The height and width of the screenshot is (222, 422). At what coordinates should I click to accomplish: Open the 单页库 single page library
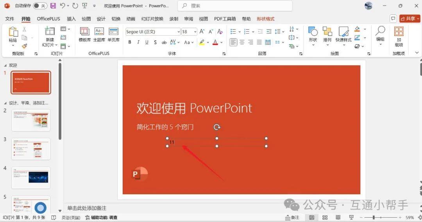(x=113, y=34)
